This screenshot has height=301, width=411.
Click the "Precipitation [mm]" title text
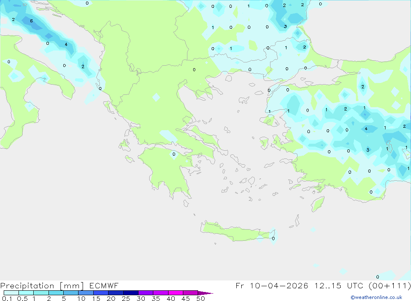[x=42, y=286]
